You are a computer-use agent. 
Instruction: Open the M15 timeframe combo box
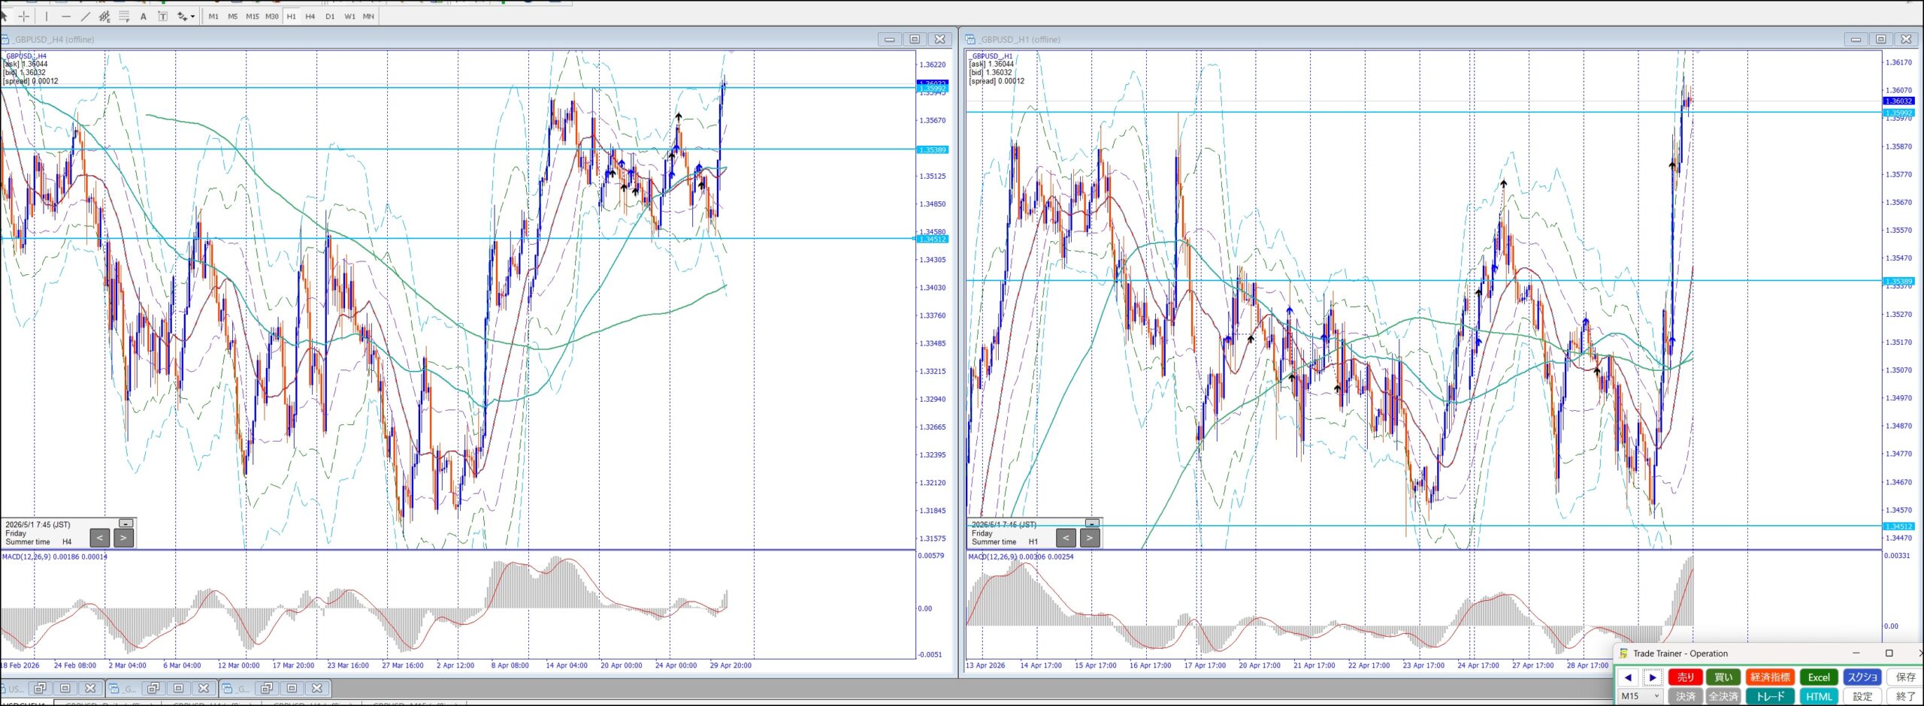(1640, 696)
